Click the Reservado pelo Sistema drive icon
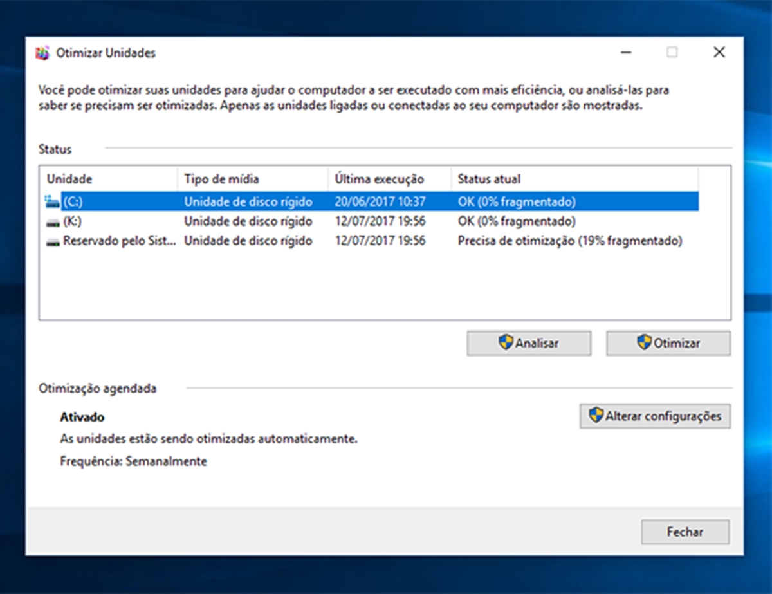The height and width of the screenshot is (594, 772). click(52, 242)
